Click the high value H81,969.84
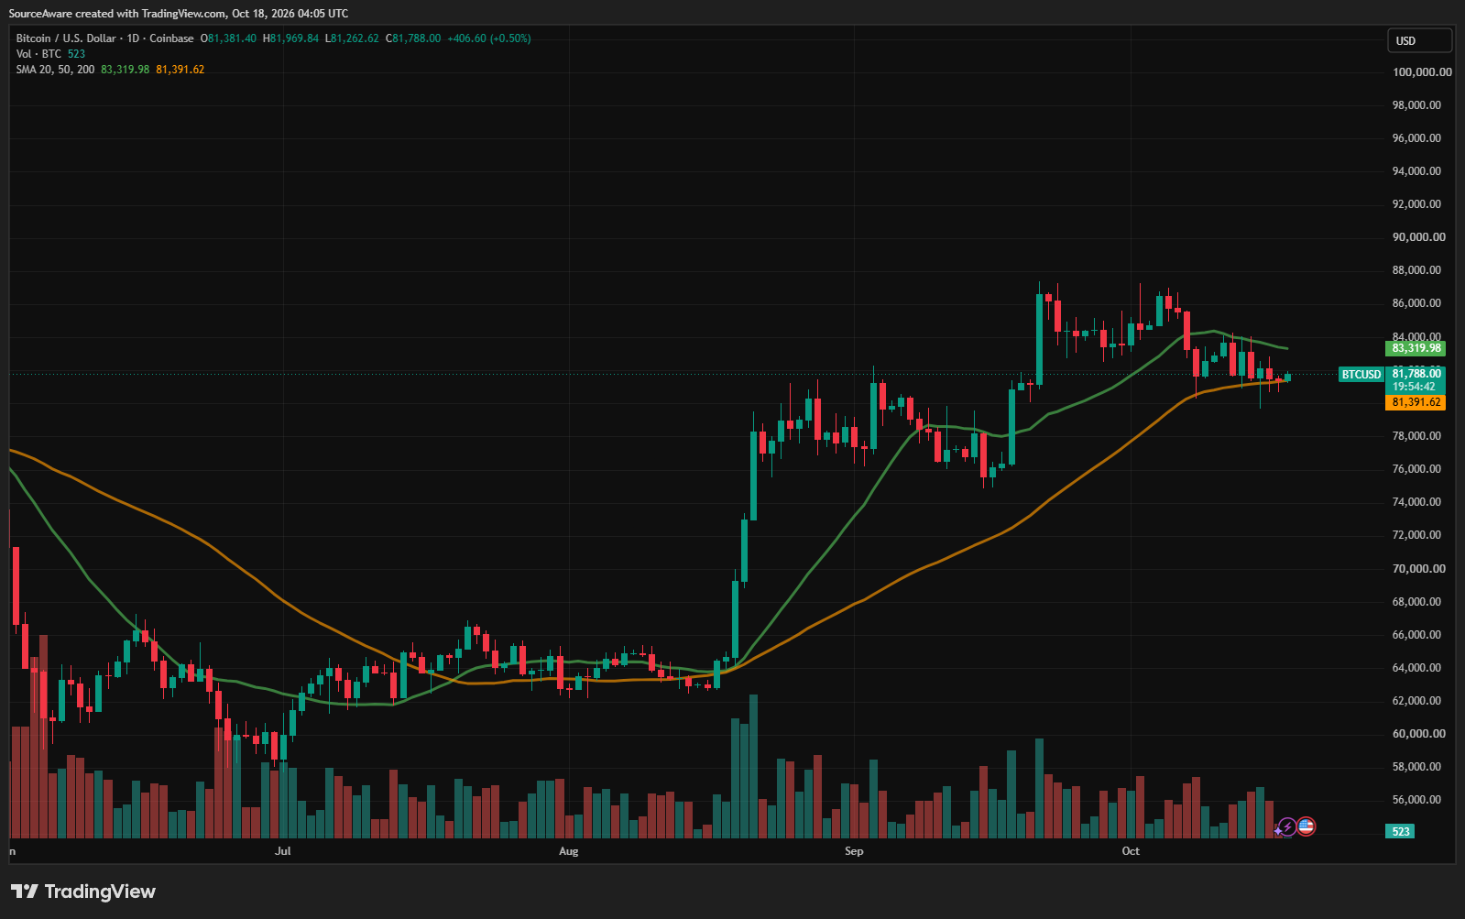This screenshot has width=1465, height=919. 290,38
